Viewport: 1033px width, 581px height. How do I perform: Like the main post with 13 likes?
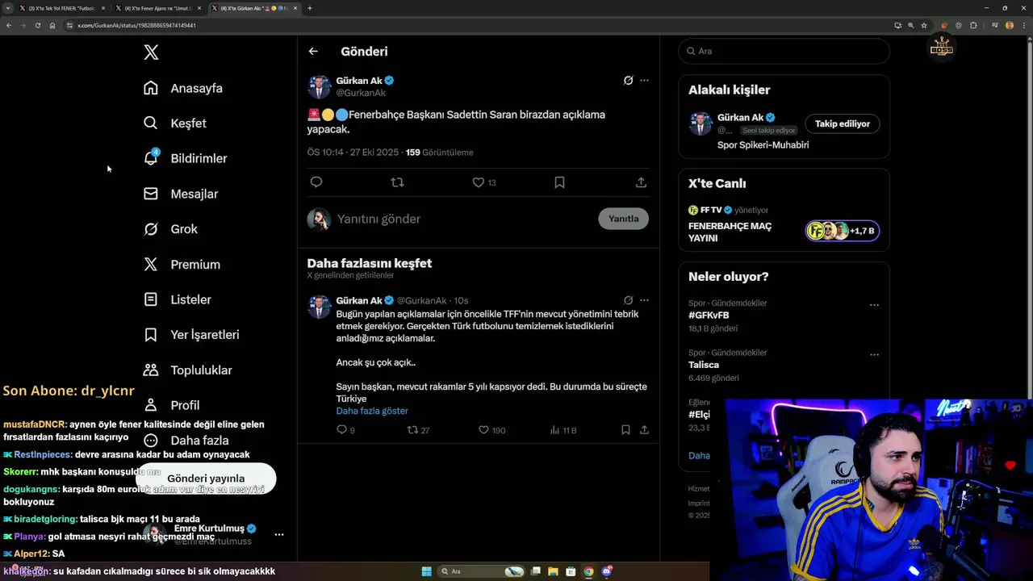(483, 182)
